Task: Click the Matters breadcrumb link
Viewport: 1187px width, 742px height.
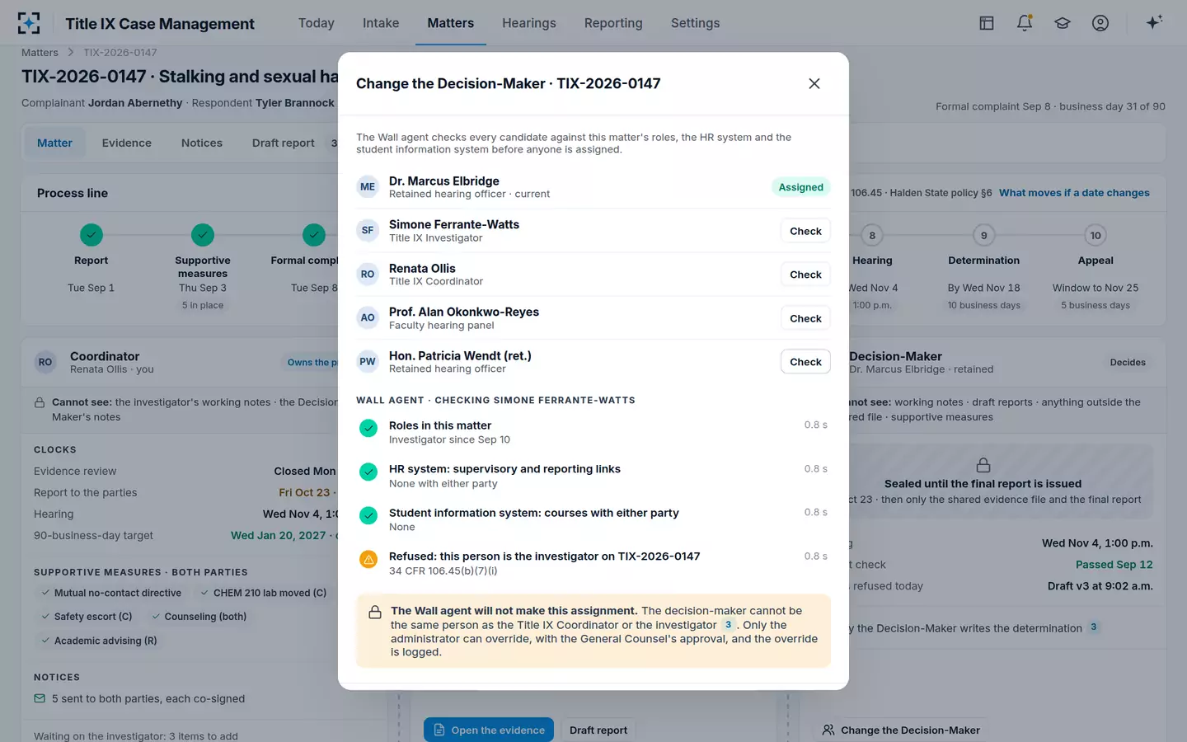Action: tap(40, 53)
